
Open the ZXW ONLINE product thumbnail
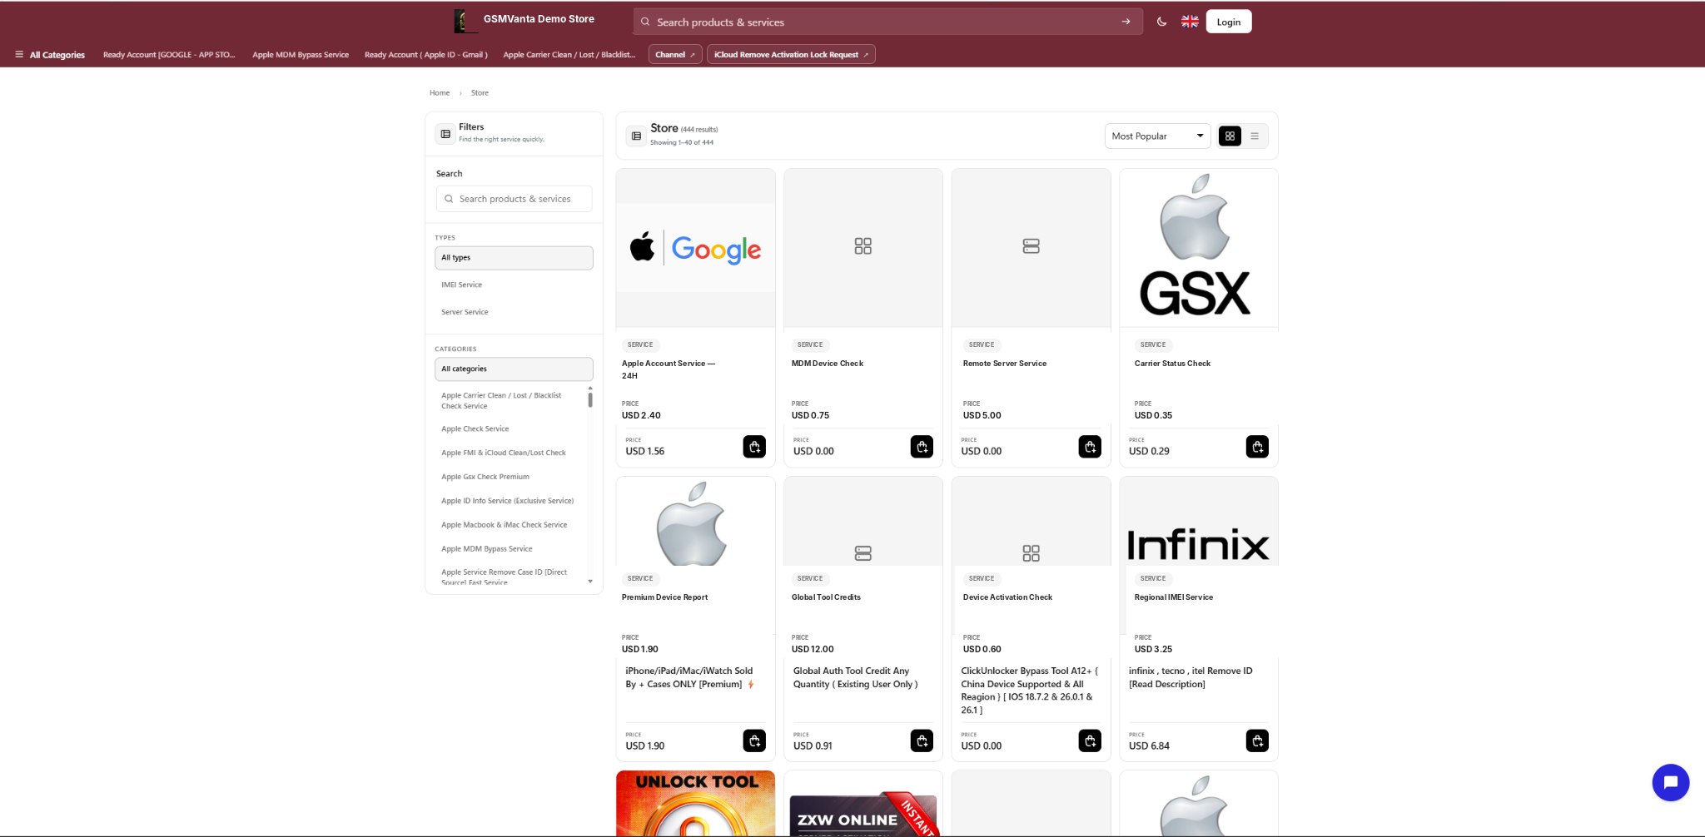point(863,804)
